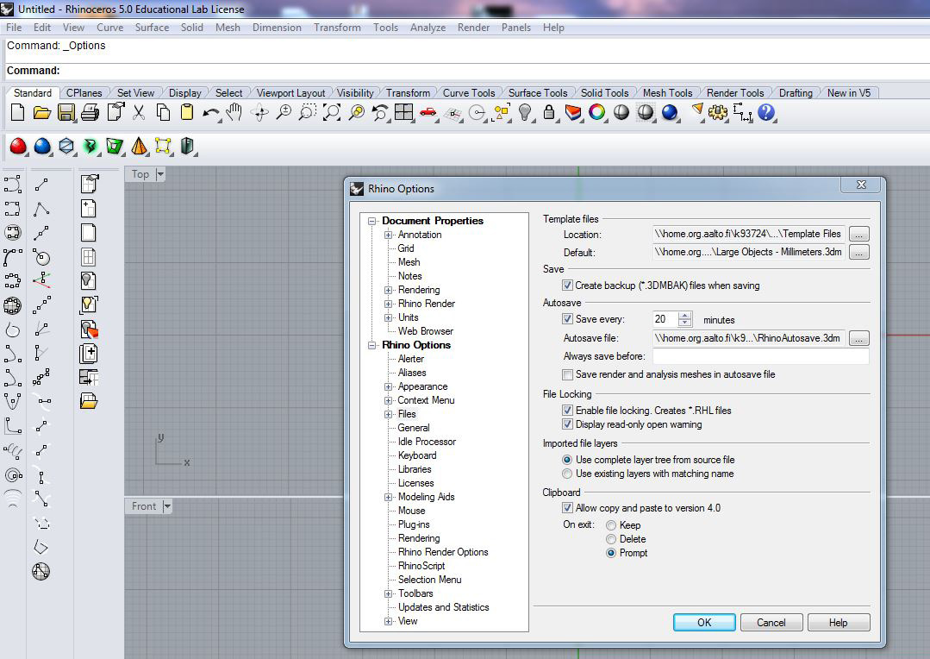Select Use complete layer tree from source file

coord(567,460)
